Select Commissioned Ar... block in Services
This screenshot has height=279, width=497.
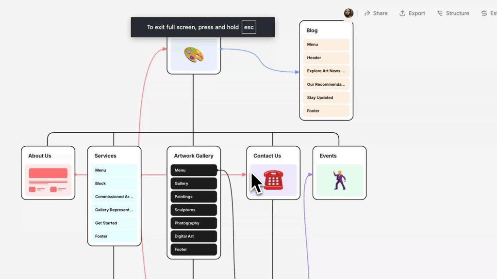tap(115, 197)
